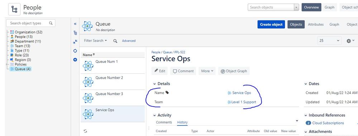The image size is (358, 136).
Task: Click the refresh circle icon in side toolbar
Action: [x=75, y=51]
